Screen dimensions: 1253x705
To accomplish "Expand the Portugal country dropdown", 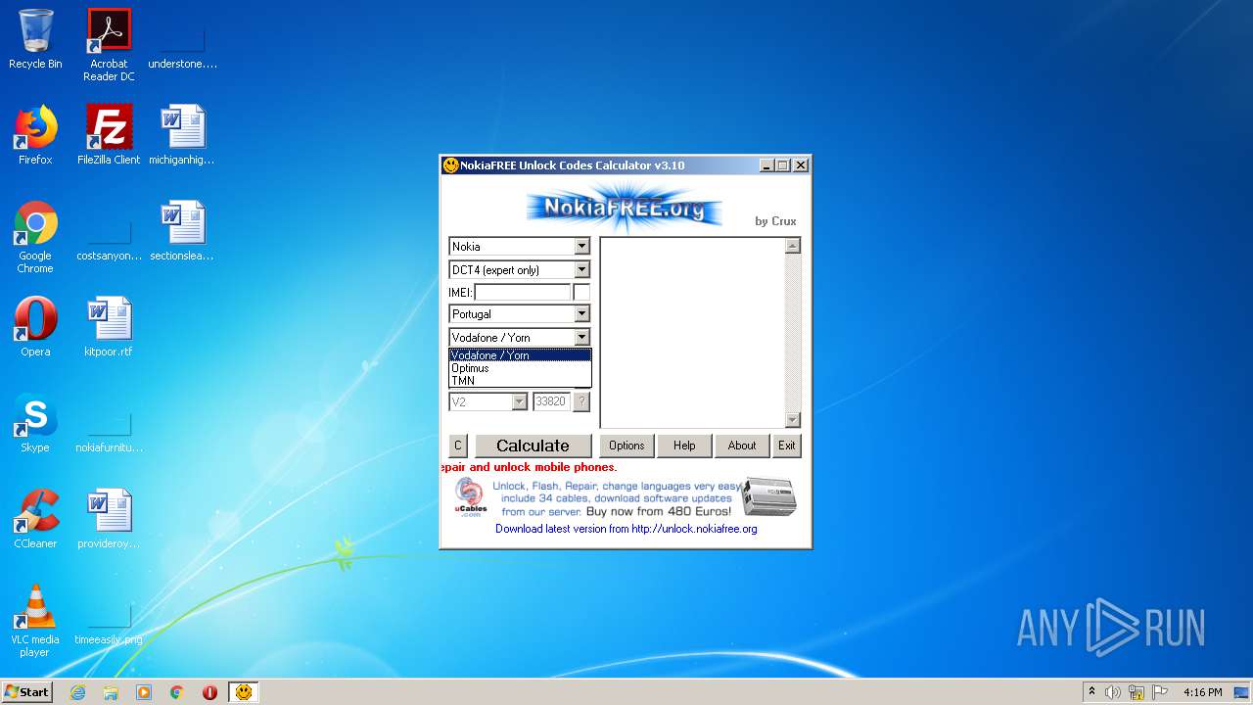I will (x=581, y=314).
